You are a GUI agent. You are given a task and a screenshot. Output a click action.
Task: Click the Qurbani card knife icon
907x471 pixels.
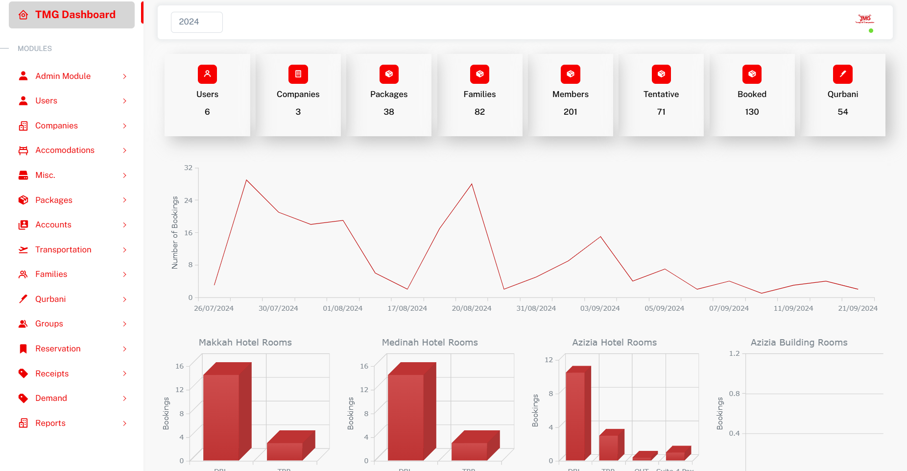coord(842,74)
